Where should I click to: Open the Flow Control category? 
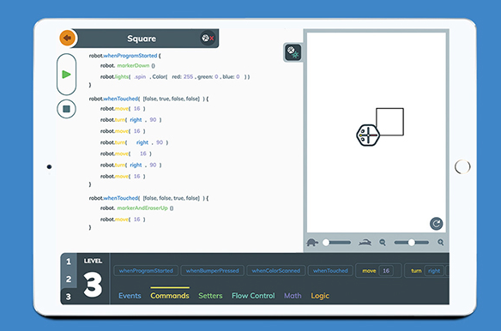point(253,296)
